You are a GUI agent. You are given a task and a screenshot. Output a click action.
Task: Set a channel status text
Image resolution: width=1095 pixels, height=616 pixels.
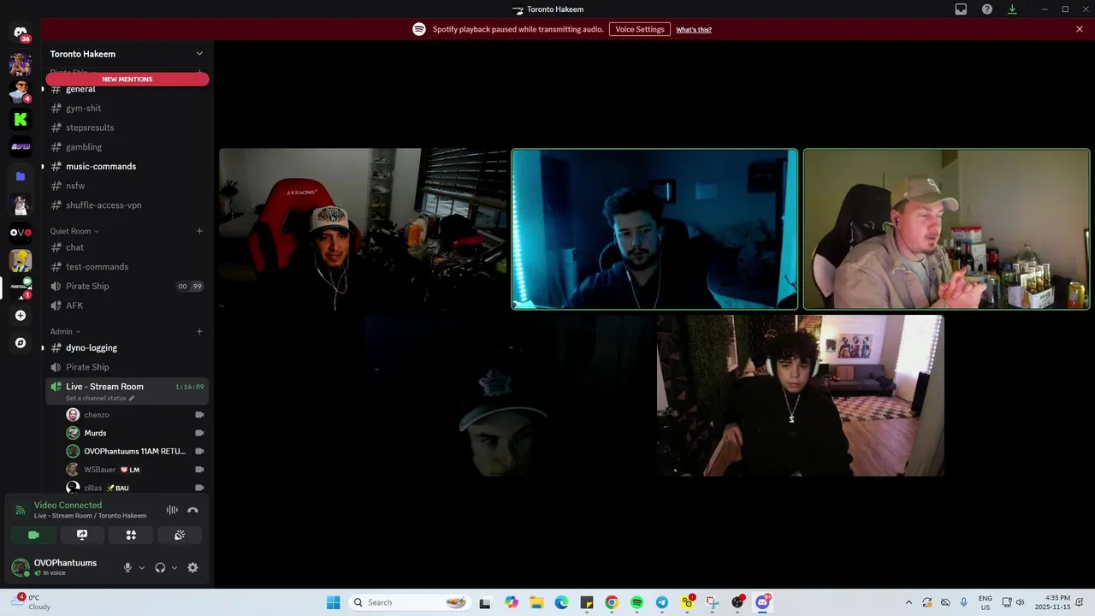pos(100,398)
